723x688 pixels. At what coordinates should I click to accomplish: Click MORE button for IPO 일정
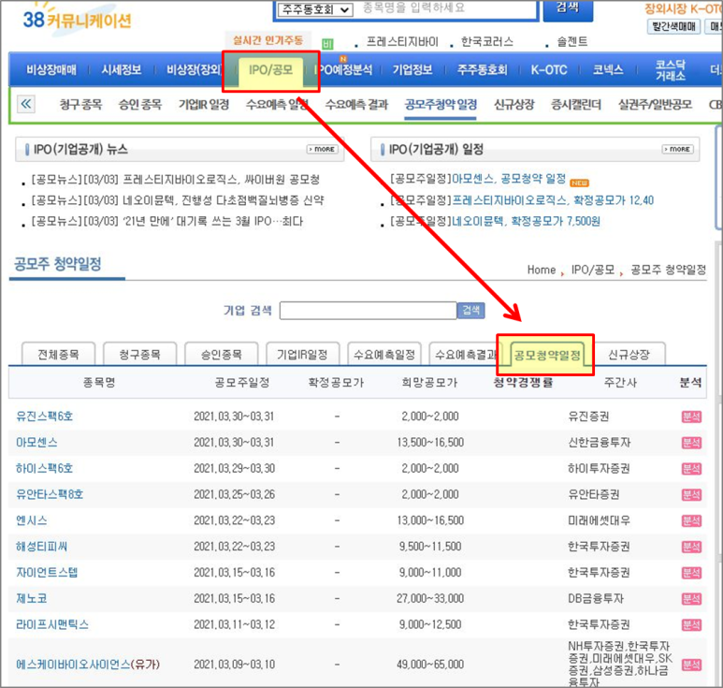tap(678, 149)
